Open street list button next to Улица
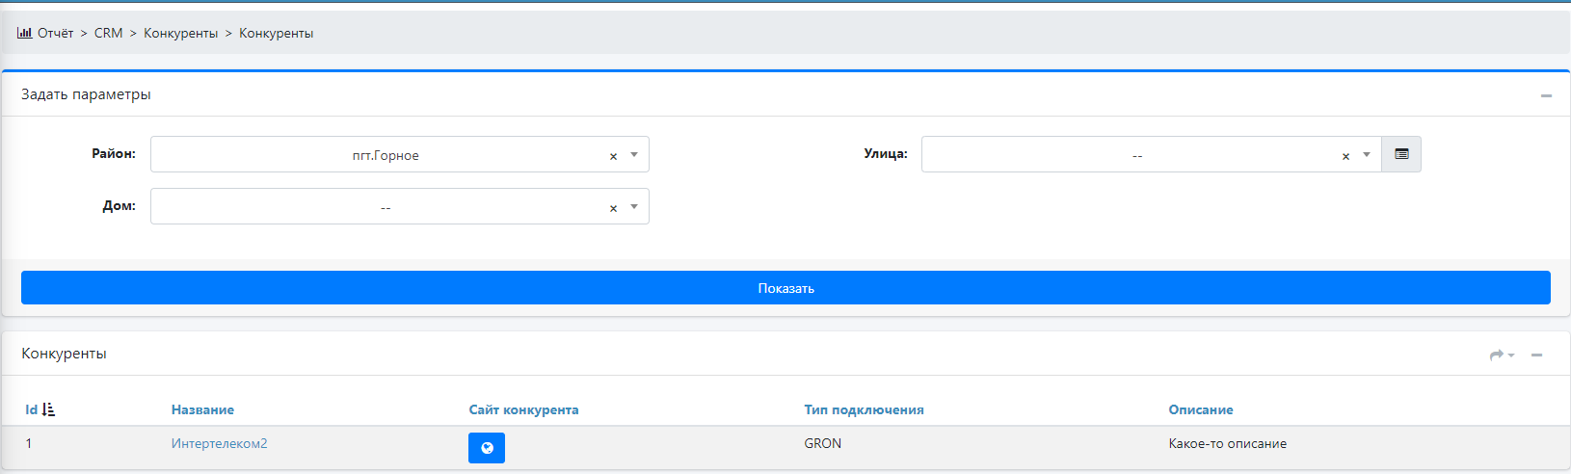Viewport: 1571px width, 474px height. (x=1401, y=154)
